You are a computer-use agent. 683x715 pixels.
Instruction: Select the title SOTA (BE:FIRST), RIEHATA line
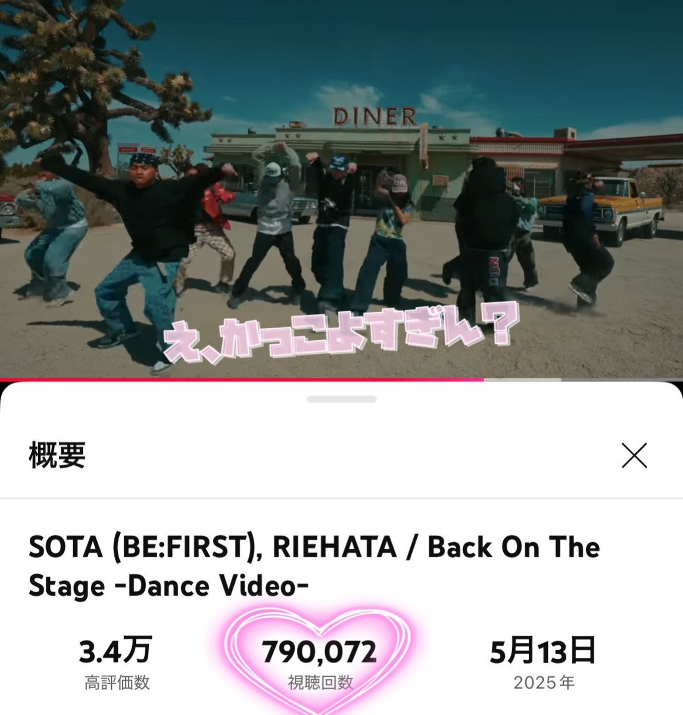(x=314, y=548)
